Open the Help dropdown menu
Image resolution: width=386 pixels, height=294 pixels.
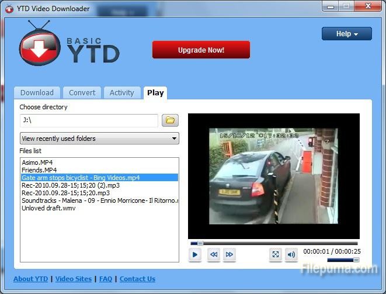(x=346, y=34)
